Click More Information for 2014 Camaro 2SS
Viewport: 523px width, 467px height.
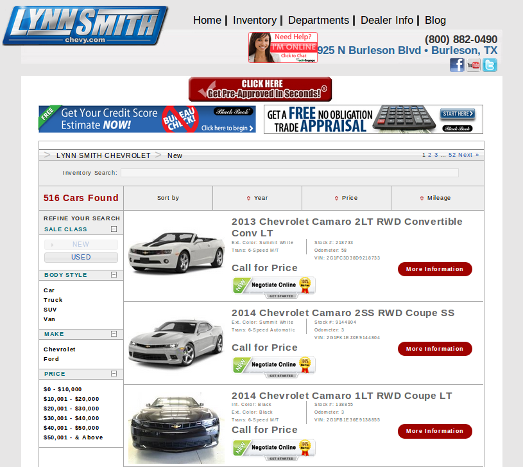[x=434, y=349]
